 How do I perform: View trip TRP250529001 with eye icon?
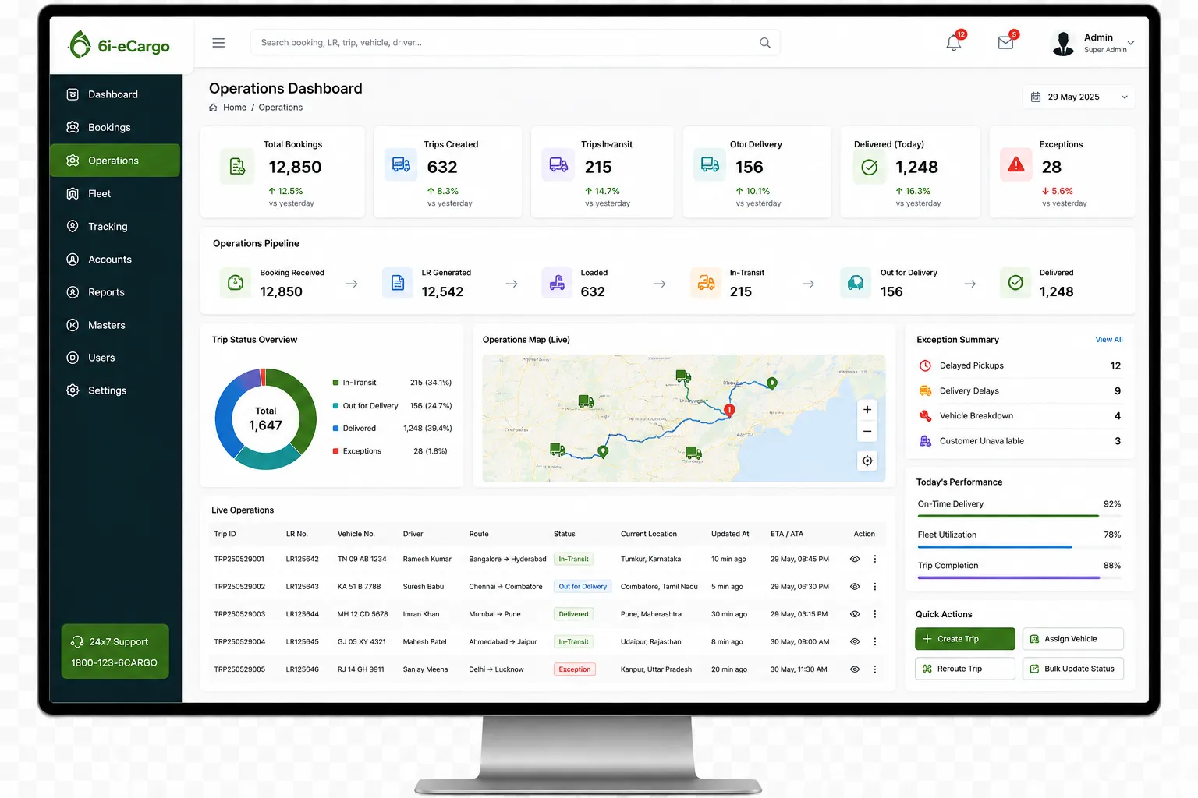[855, 559]
